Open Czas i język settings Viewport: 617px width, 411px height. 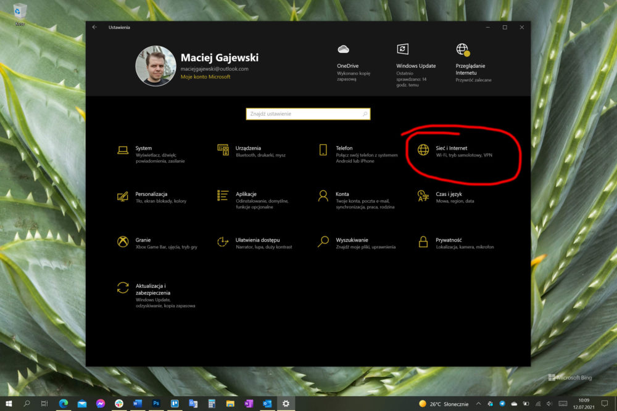click(x=446, y=197)
